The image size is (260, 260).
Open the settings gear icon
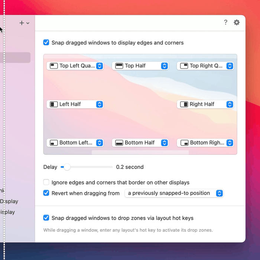237,22
